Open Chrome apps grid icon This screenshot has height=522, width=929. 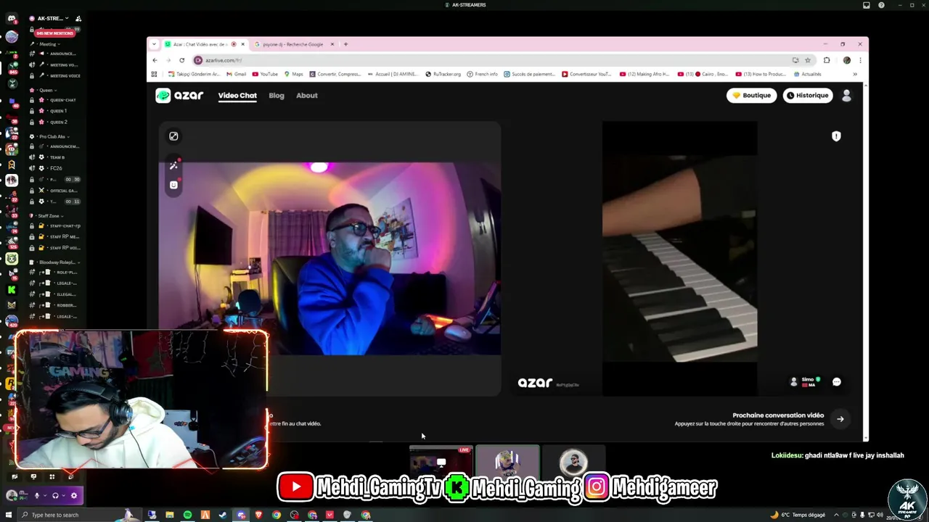tap(154, 74)
